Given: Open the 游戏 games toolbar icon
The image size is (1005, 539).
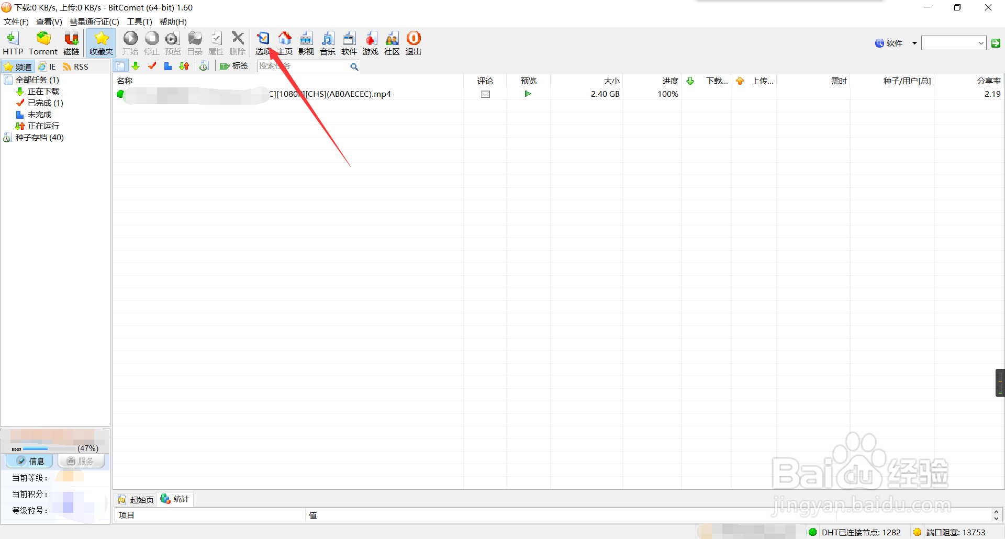Looking at the screenshot, I should [371, 43].
